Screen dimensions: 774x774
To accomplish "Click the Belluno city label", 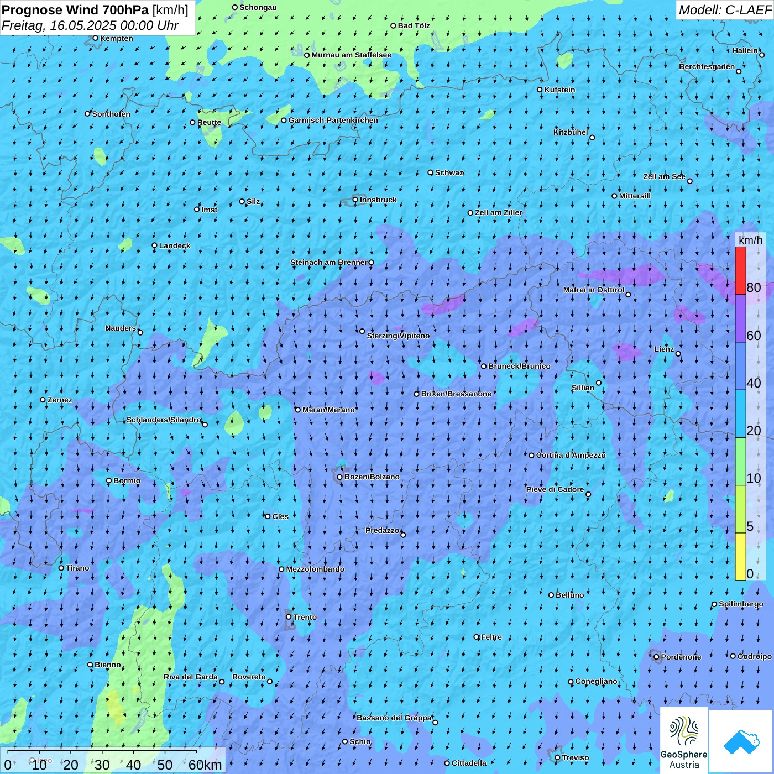I will click(569, 595).
